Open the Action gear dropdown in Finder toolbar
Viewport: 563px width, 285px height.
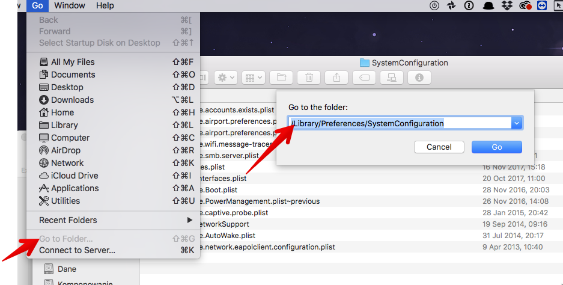(226, 78)
